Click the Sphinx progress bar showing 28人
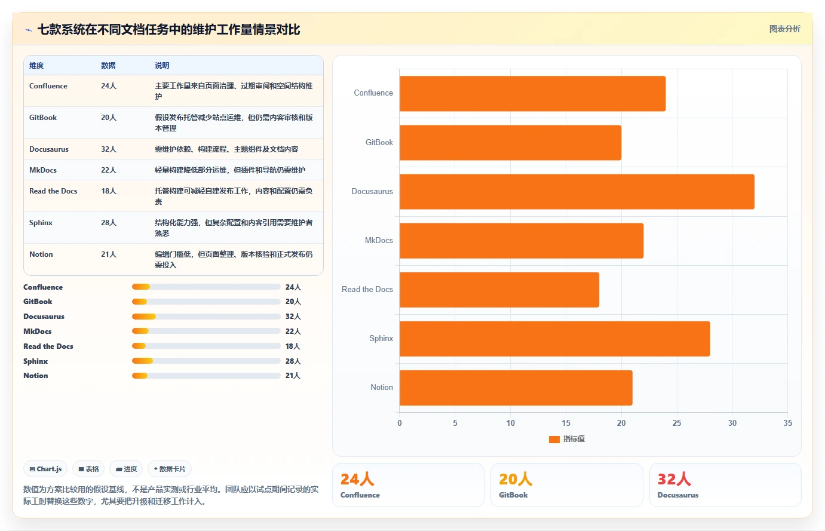The image size is (825, 531). pos(206,361)
